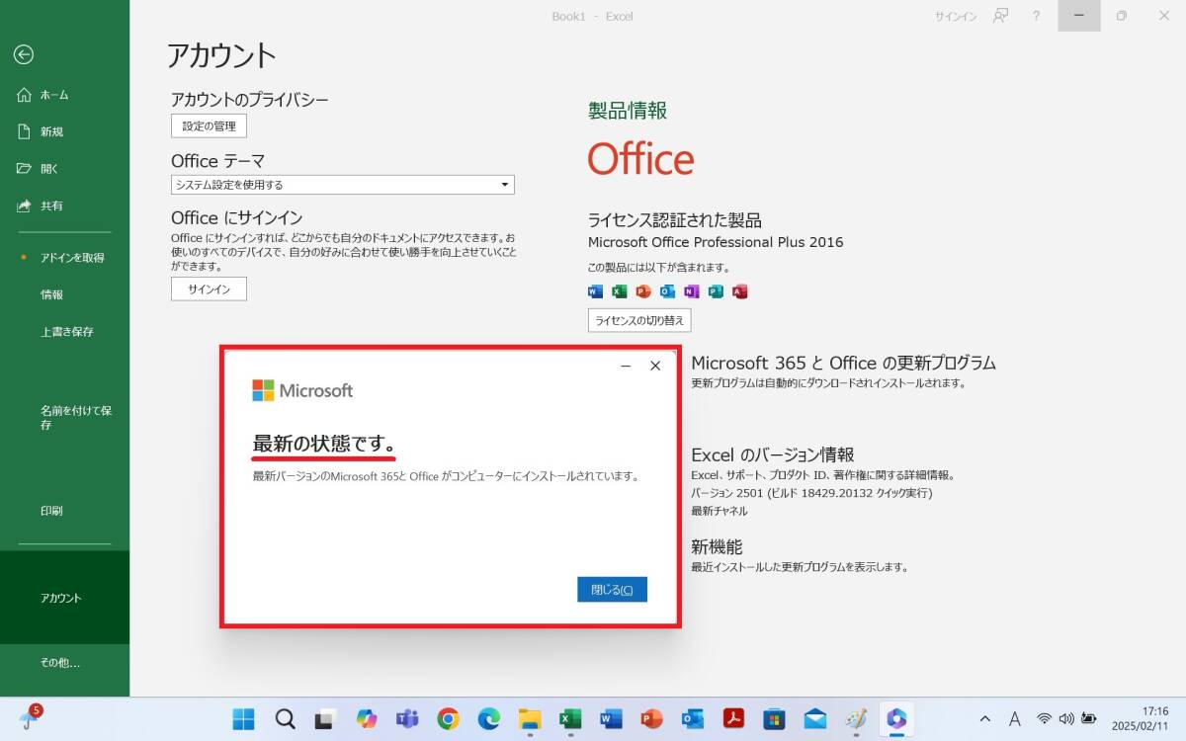
Task: Open Google Chrome from the taskbar
Action: click(448, 719)
